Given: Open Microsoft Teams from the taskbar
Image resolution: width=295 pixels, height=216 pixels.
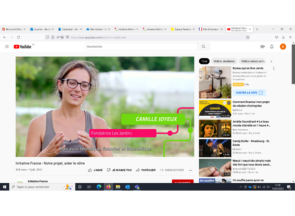Looking at the screenshot, I should (x=137, y=187).
